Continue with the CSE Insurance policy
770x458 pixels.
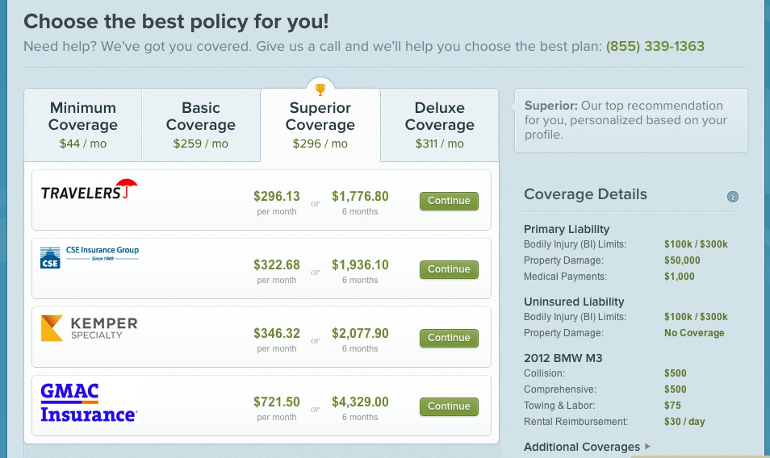(x=449, y=269)
